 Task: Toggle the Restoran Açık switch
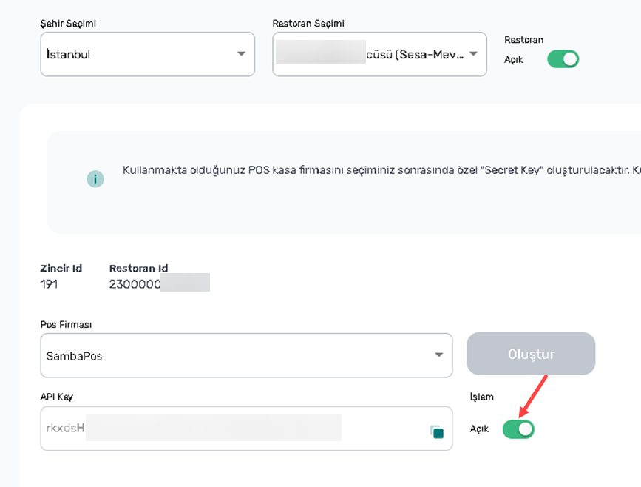(563, 59)
